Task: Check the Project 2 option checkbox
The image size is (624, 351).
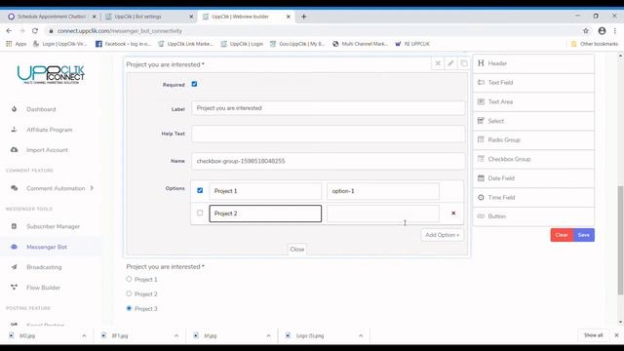Action: (200, 213)
